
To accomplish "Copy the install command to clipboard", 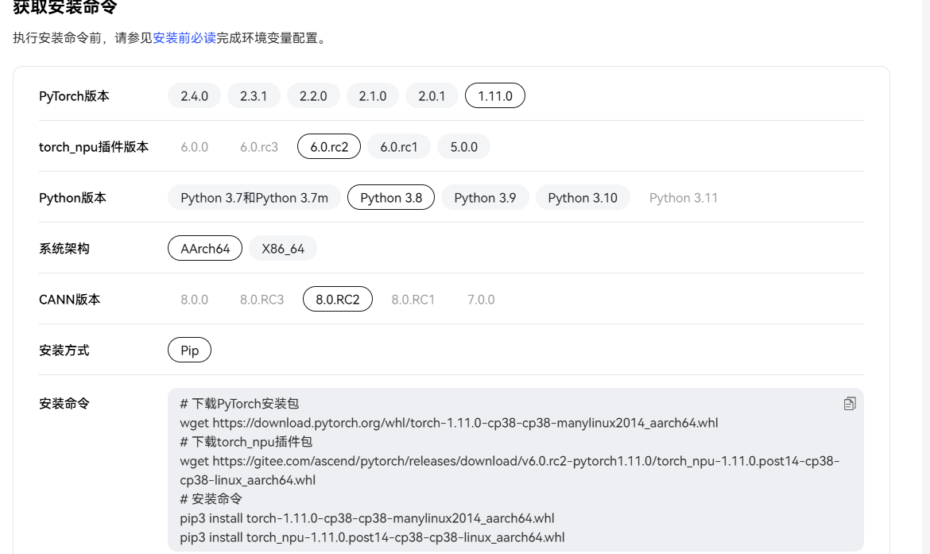I will click(x=849, y=404).
